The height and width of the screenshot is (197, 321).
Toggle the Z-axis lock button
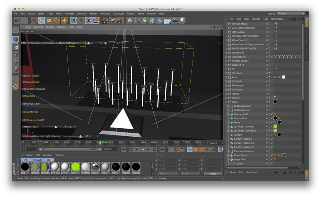point(88,20)
